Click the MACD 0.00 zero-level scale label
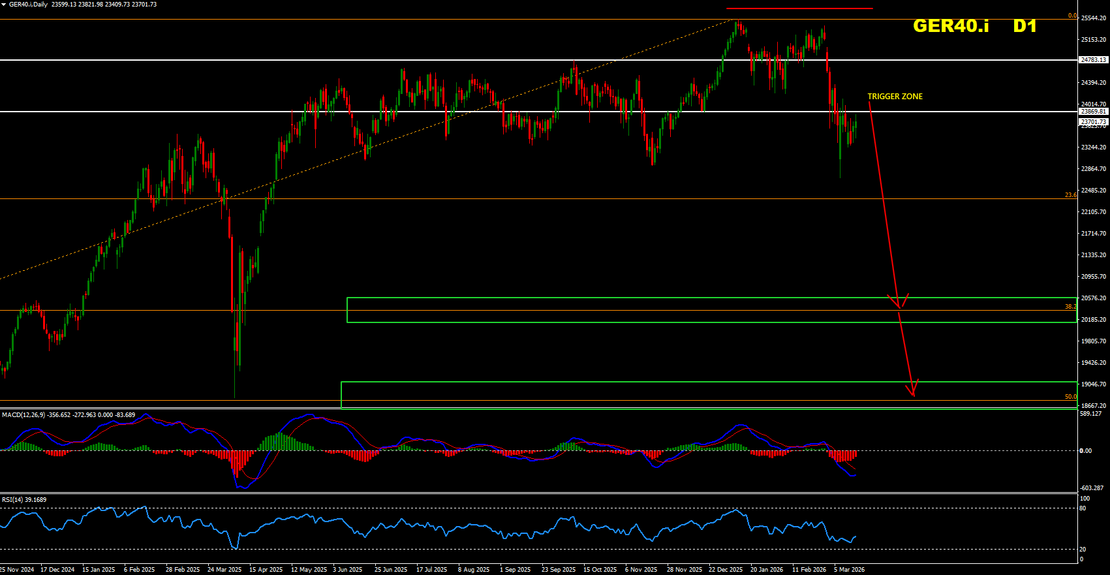The height and width of the screenshot is (575, 1110). click(1085, 451)
